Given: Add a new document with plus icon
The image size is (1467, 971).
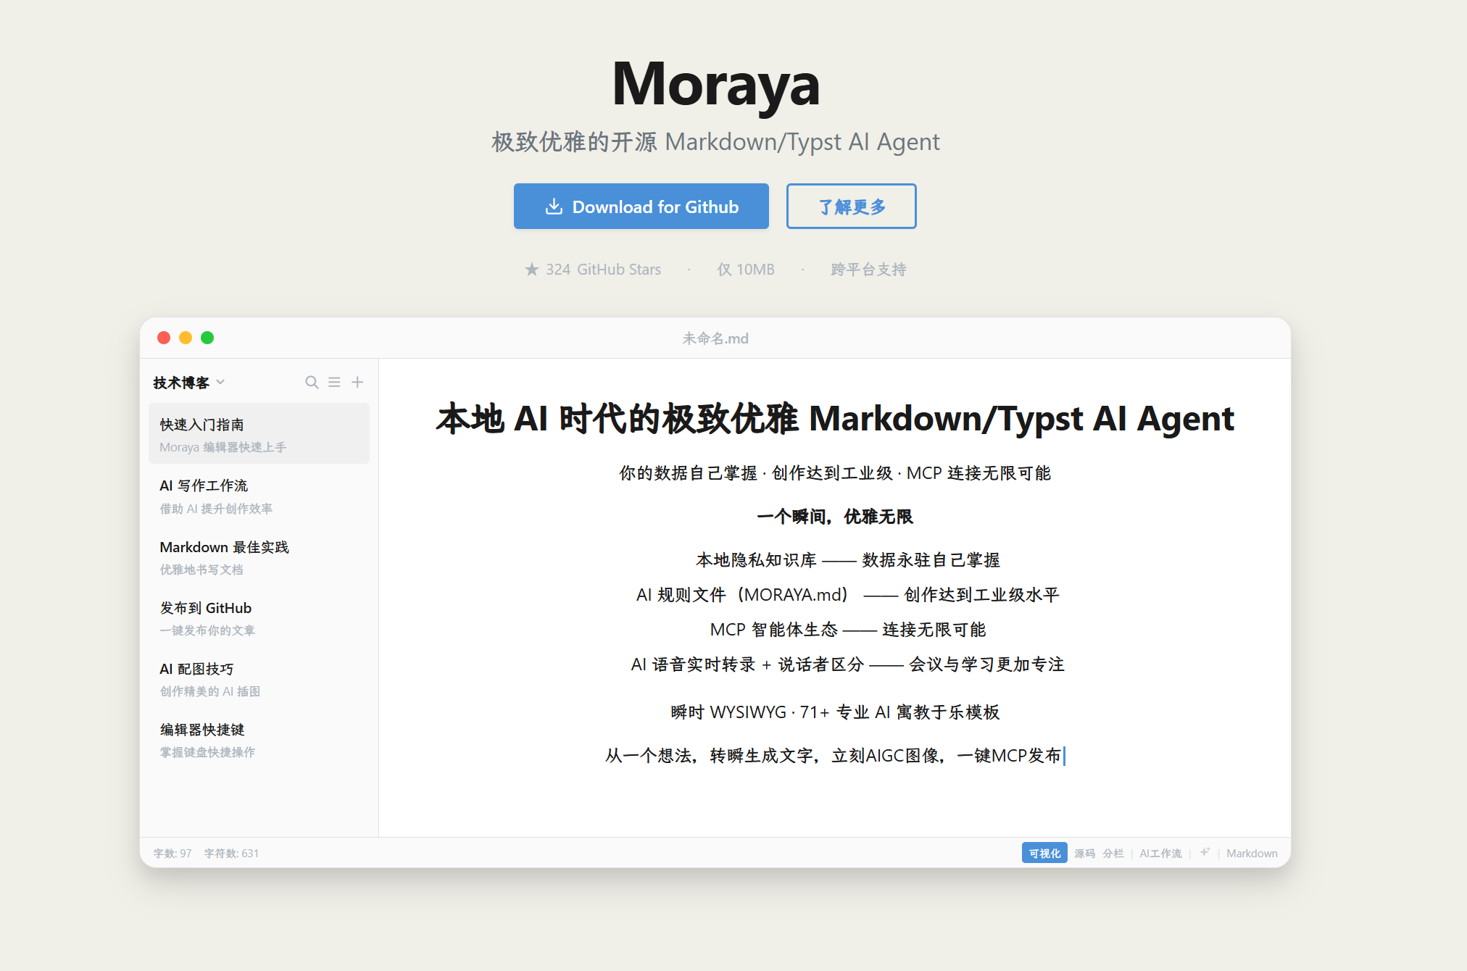Looking at the screenshot, I should pyautogui.click(x=357, y=382).
